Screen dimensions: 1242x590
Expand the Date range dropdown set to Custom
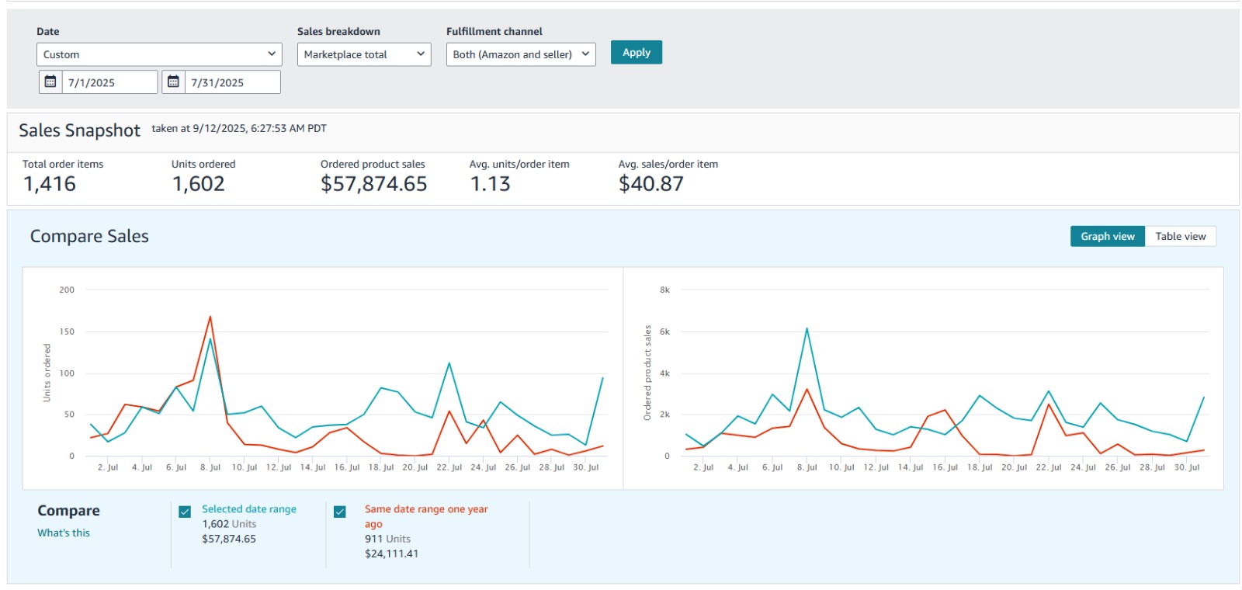(x=159, y=54)
